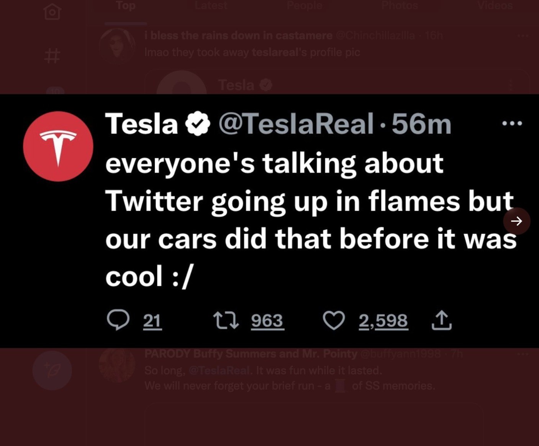This screenshot has width=539, height=446.
Task: View the 2,598 likes count
Action: click(383, 320)
